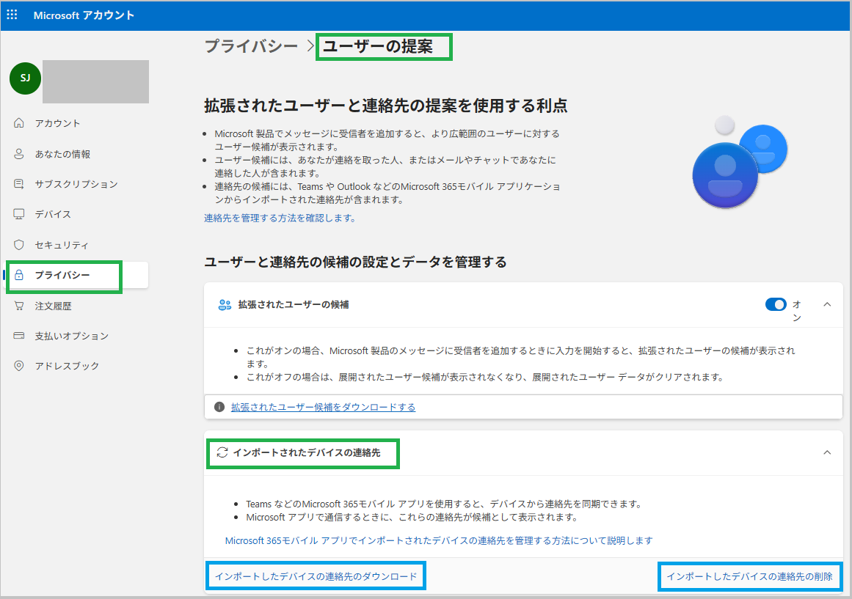Click 拡張されたユーザー候補をダウンロードする link
The image size is (852, 599).
(324, 408)
